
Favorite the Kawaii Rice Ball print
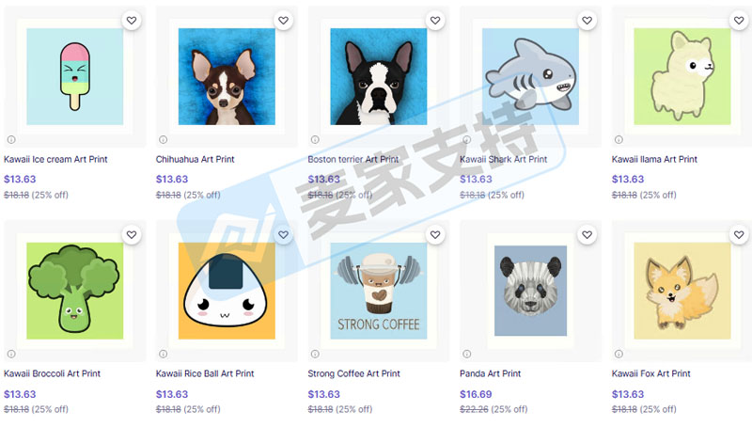tap(284, 235)
